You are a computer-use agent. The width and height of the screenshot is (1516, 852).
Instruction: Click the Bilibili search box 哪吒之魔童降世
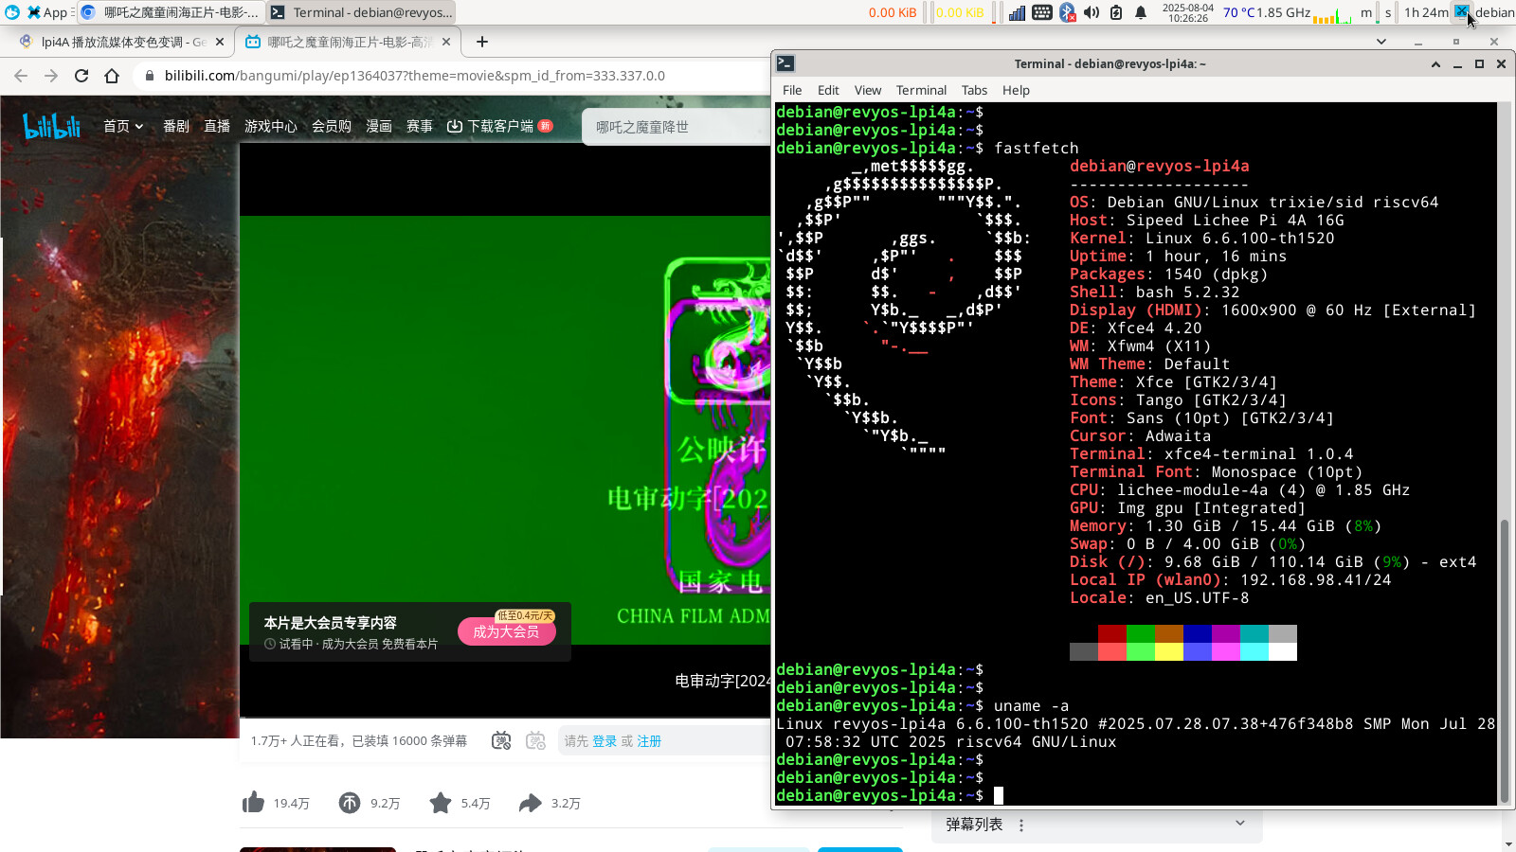click(x=677, y=127)
